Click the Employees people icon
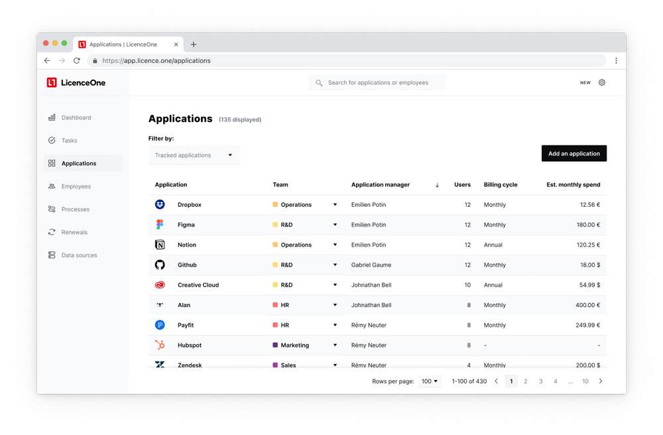 tap(52, 186)
